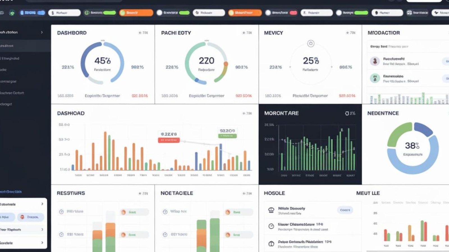Click the '180 2306' value in MEVICY card
The image size is (449, 252).
click(x=273, y=96)
